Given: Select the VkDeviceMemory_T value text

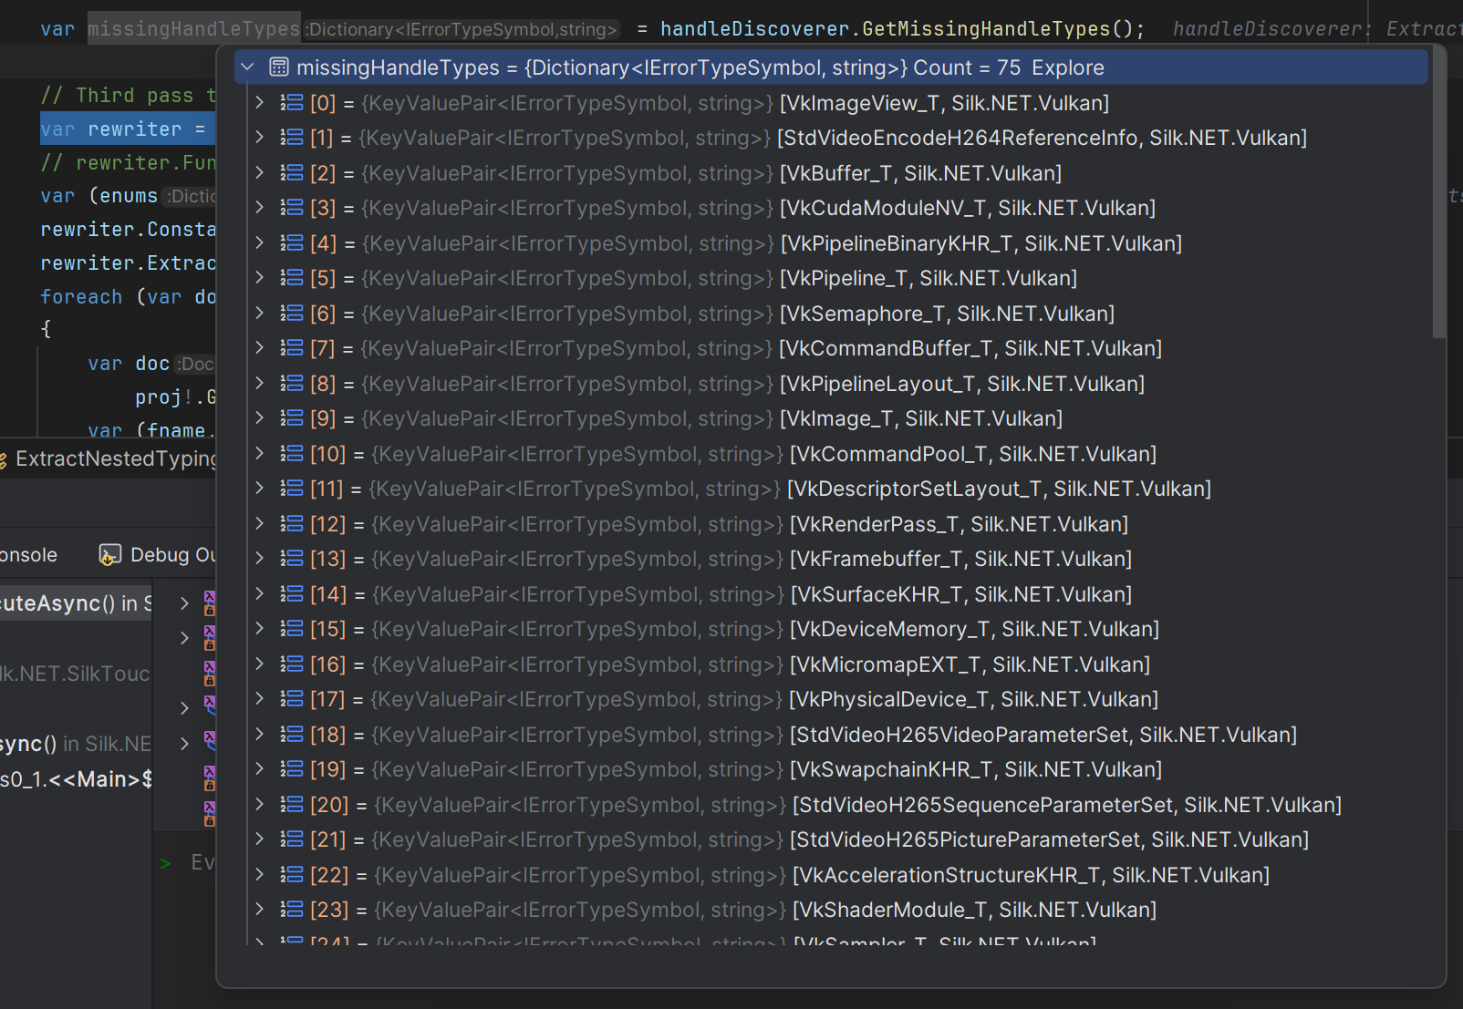Looking at the screenshot, I should 974,629.
